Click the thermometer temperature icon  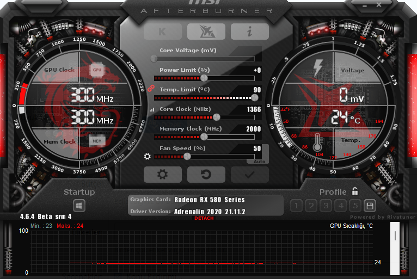point(317,142)
